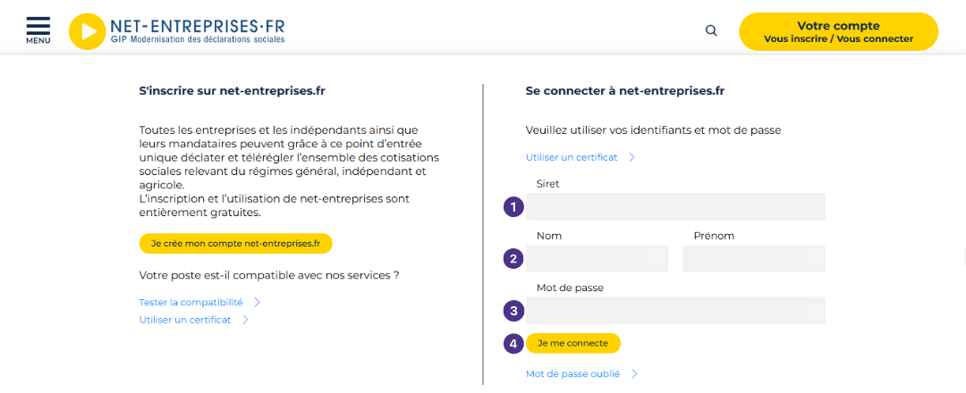Click chevron beside left-panel Utiliser un certificat
This screenshot has width=966, height=393.
pos(245,320)
